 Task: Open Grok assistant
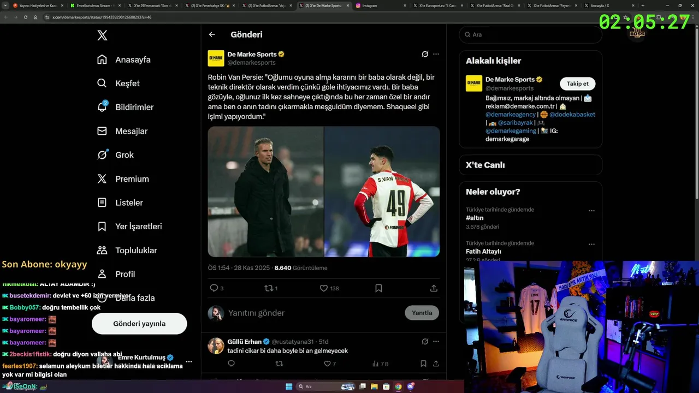point(115,155)
